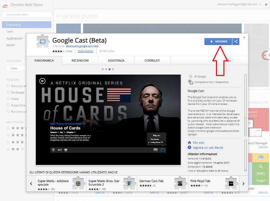This screenshot has height=201, width=270.
Task: Select Giochi in the left sidebar
Action: 11,45
